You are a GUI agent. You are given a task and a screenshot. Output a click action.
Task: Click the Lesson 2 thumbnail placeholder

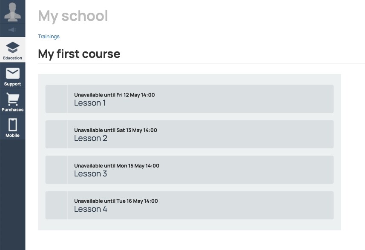point(56,134)
